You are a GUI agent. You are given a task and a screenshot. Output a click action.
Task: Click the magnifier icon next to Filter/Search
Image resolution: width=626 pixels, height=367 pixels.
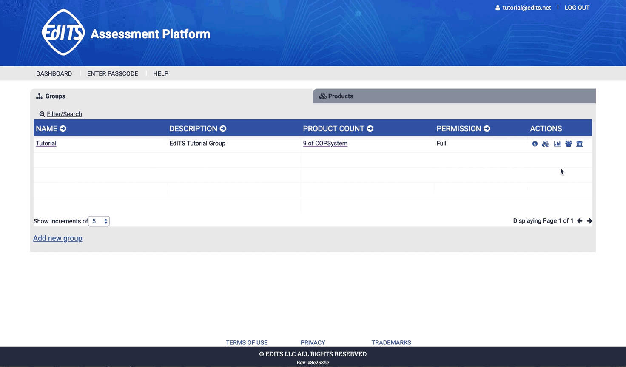(x=42, y=114)
